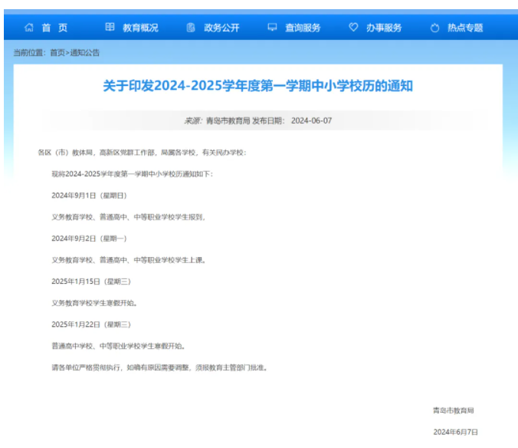This screenshot has height=448, width=518.
Task: Click the closing date 2024年6月7日
Action: click(x=456, y=432)
